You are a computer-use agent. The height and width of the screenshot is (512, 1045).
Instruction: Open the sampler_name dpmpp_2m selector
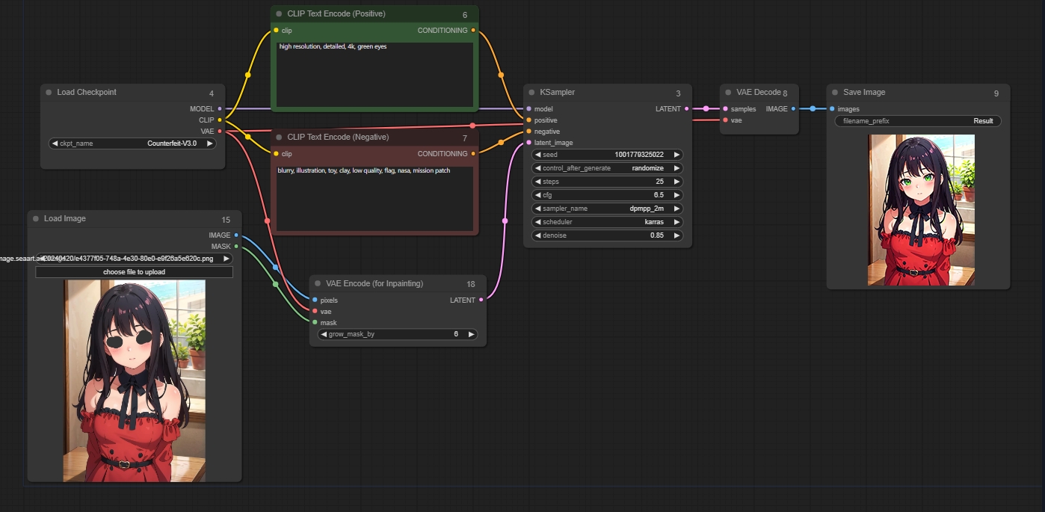point(607,209)
